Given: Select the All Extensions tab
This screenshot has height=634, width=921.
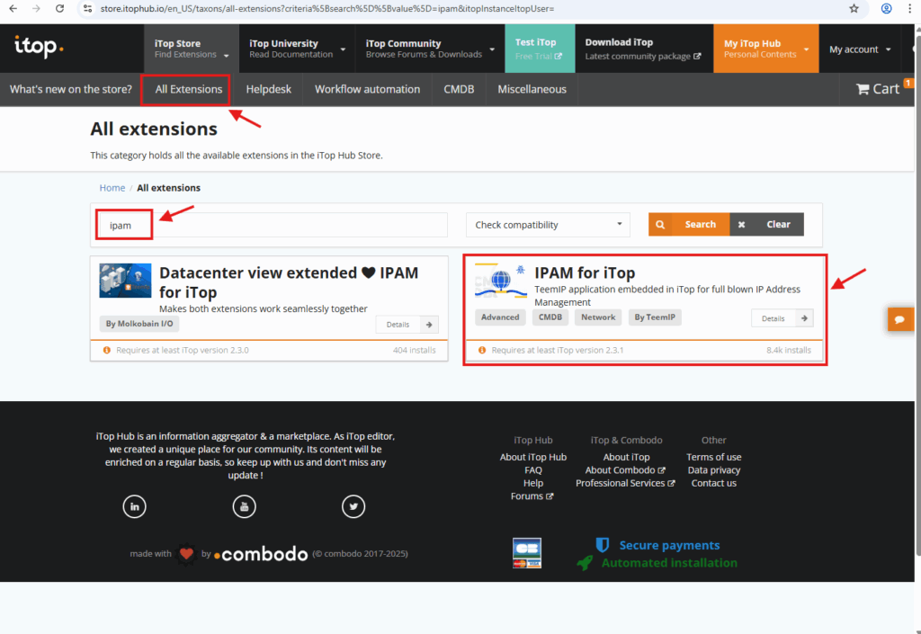Looking at the screenshot, I should tap(188, 89).
